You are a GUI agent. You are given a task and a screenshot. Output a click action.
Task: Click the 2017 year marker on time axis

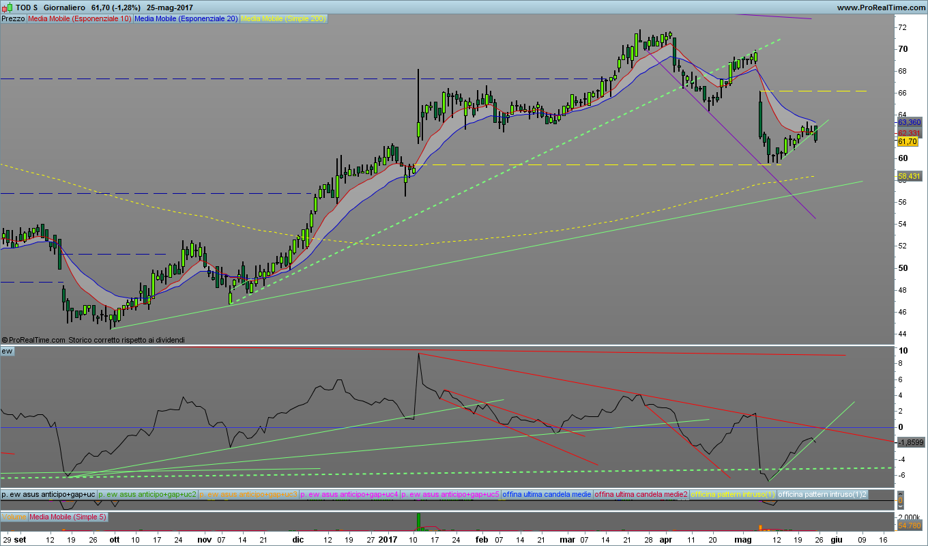coord(388,539)
